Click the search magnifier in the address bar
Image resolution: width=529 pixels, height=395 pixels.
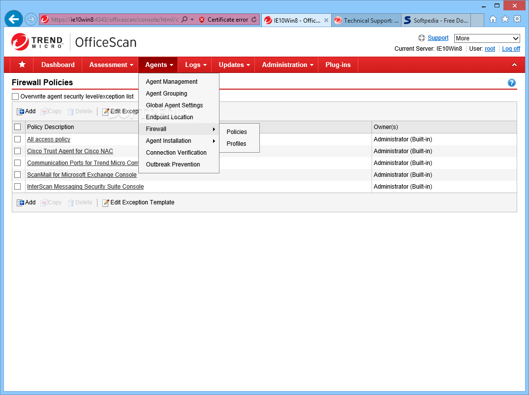point(185,20)
